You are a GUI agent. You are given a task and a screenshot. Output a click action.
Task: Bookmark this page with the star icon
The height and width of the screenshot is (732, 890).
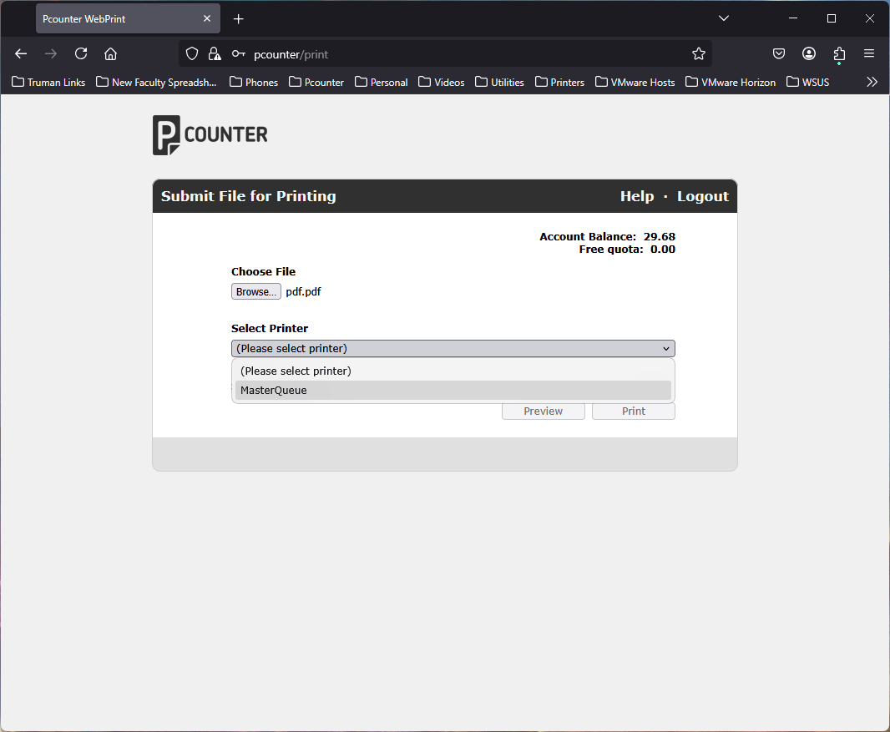[x=699, y=54]
